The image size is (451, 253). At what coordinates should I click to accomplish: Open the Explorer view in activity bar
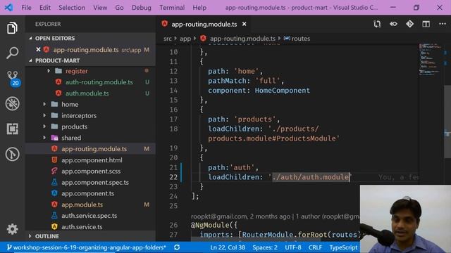[12, 28]
